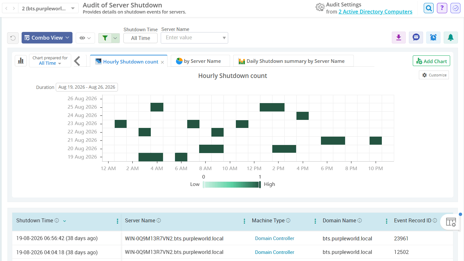This screenshot has height=261, width=464.
Task: Click the High handle of the heatmap legend slider
Action: (x=260, y=185)
